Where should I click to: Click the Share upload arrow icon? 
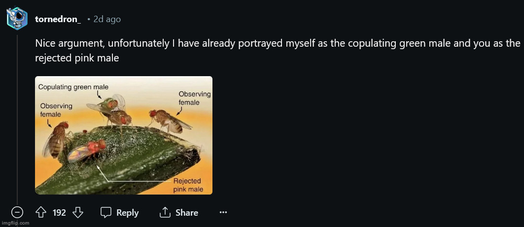(x=165, y=212)
